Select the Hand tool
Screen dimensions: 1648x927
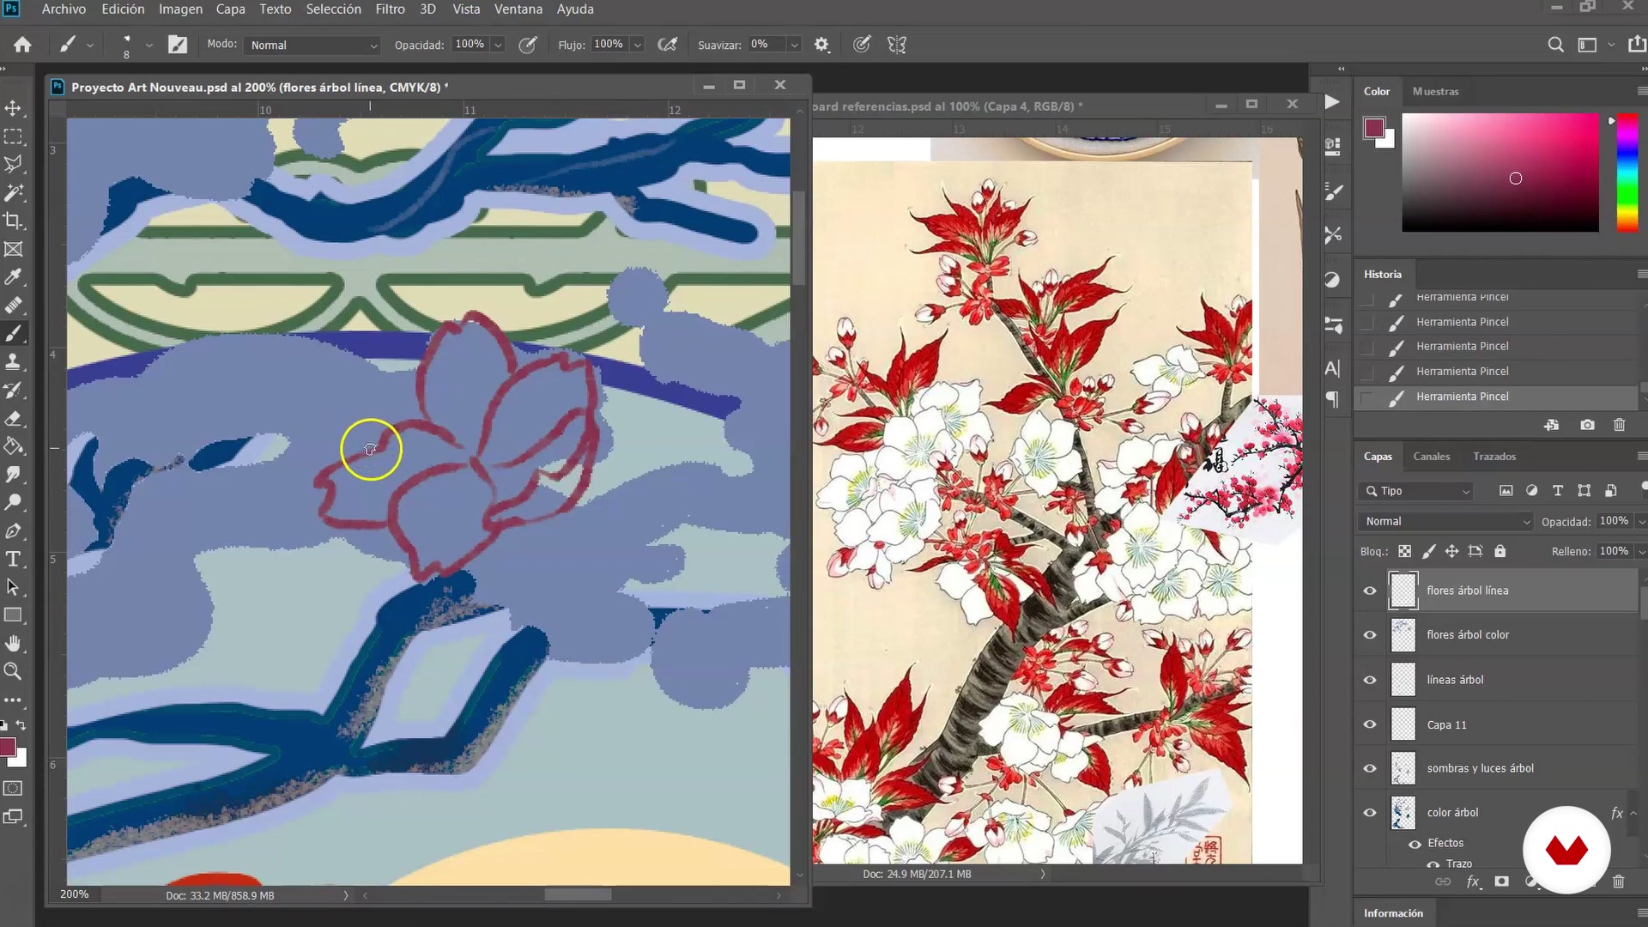[13, 643]
